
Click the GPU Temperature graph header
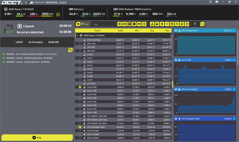(x=205, y=30)
